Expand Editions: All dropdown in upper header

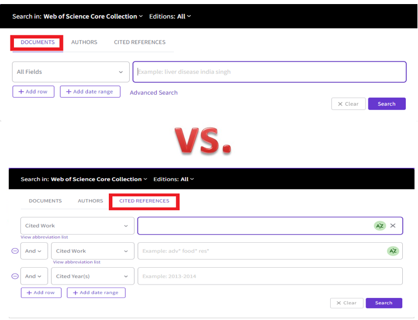pyautogui.click(x=170, y=16)
